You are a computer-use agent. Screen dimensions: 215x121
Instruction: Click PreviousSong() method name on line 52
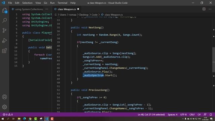[x=99, y=90]
